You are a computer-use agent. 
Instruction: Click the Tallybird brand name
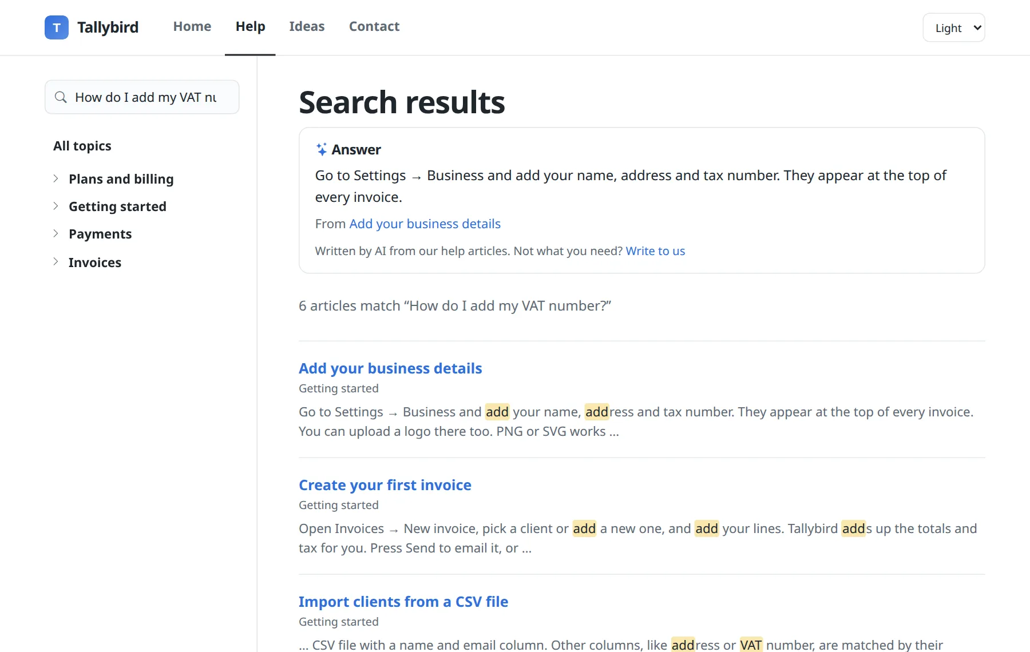108,27
